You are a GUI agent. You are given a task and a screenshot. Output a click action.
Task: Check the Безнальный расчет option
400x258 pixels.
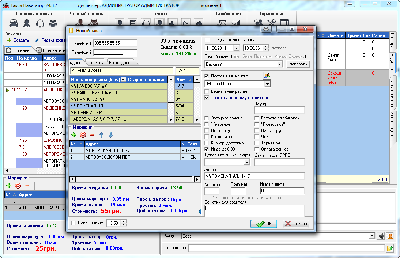pos(207,91)
